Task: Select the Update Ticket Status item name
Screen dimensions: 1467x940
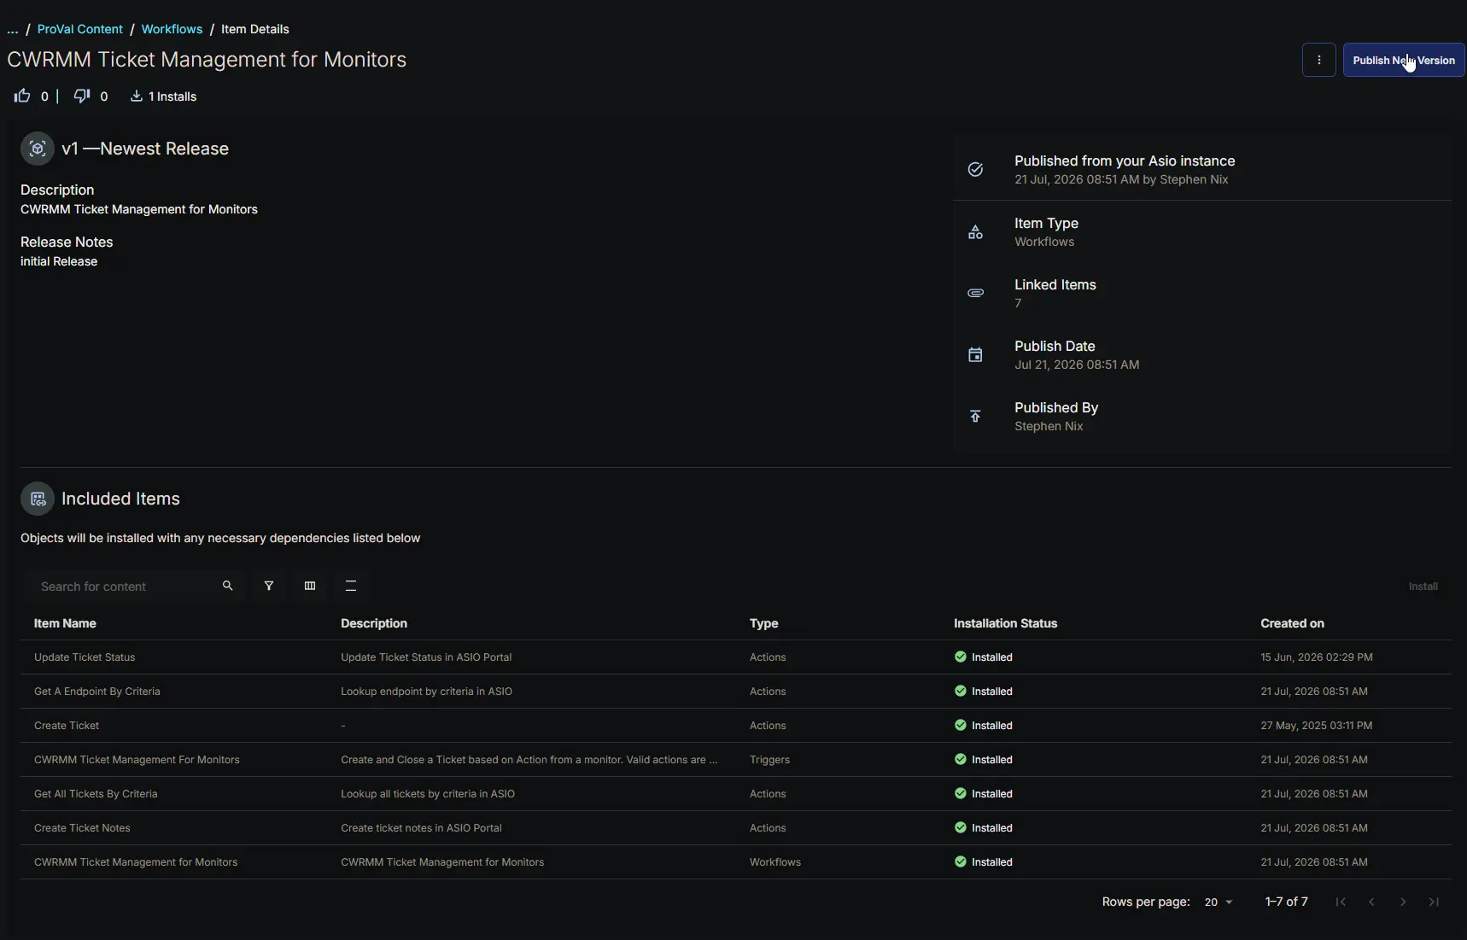Action: 85,657
